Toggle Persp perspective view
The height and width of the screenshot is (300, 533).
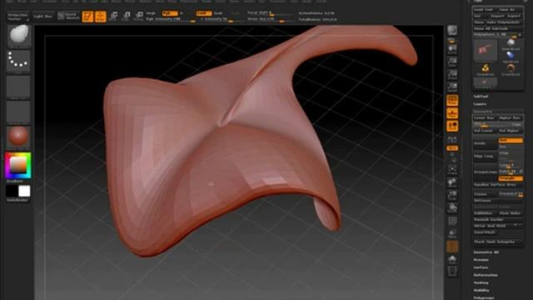coord(452,101)
